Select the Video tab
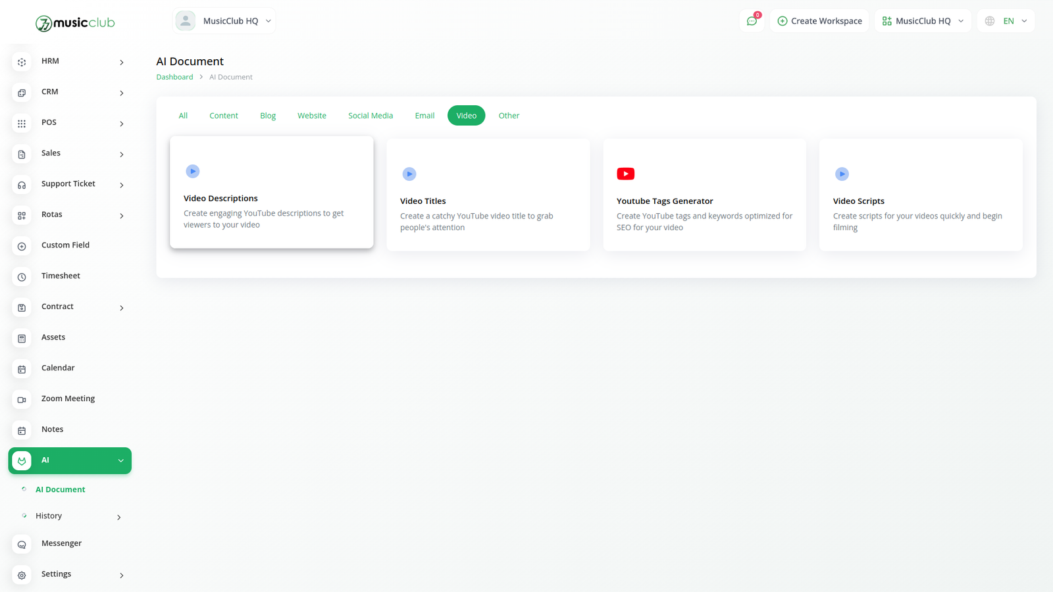The height and width of the screenshot is (592, 1053). (467, 116)
